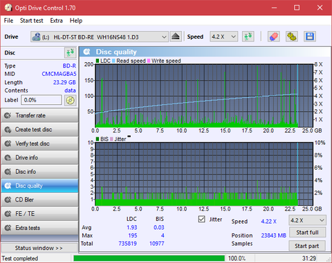This screenshot has width=332, height=263.
Task: Click the elapsed time 31:29
Action: point(309,258)
